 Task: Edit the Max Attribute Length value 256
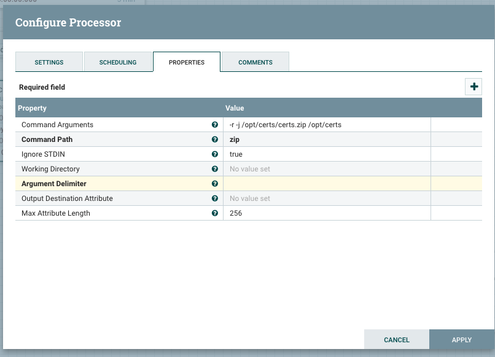pos(327,213)
